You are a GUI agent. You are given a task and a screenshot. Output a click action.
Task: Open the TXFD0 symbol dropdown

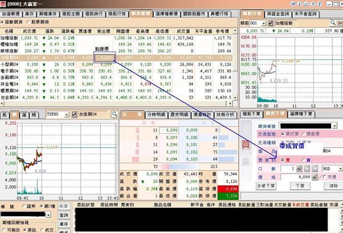[x=67, y=115]
